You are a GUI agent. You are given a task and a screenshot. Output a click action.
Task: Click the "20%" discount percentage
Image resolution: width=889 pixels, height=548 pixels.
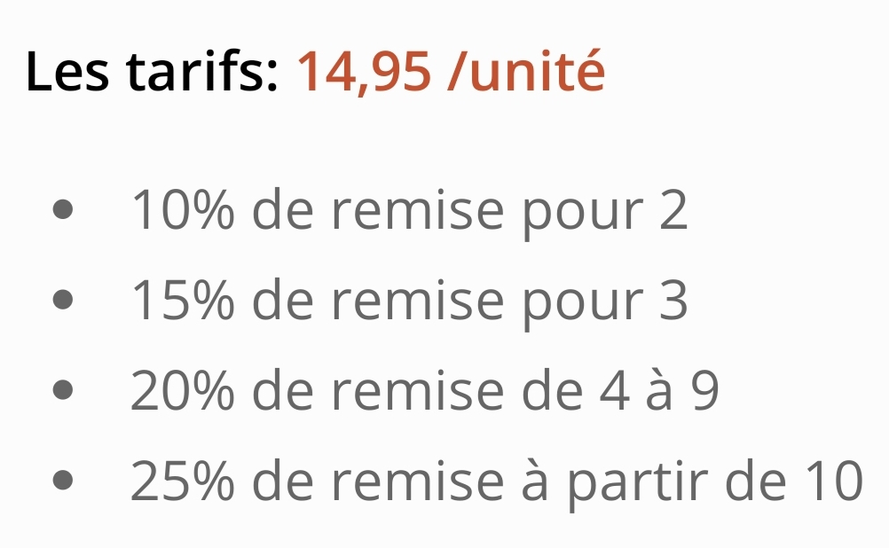click(183, 392)
